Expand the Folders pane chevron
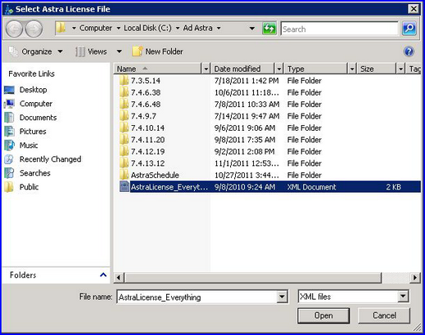The height and width of the screenshot is (335, 425). (x=103, y=275)
